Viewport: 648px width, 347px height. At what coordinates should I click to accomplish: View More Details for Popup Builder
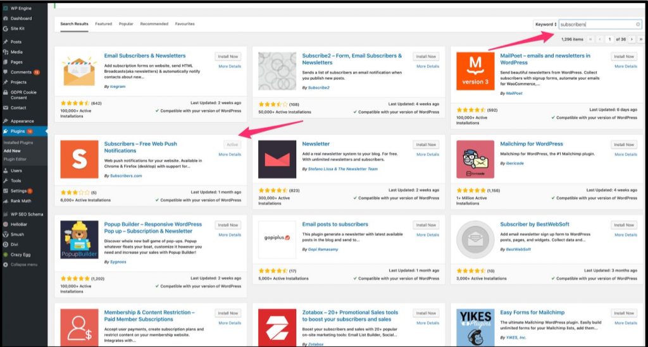point(230,234)
